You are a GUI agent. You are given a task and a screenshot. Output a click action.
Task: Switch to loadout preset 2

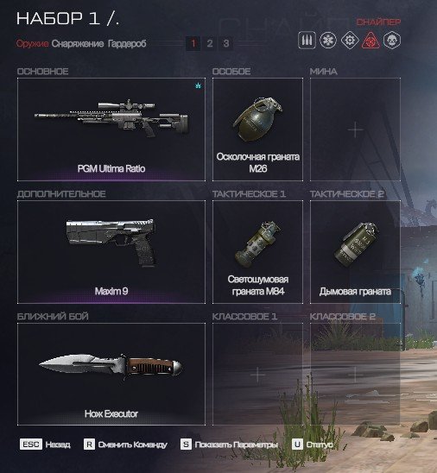(x=210, y=44)
